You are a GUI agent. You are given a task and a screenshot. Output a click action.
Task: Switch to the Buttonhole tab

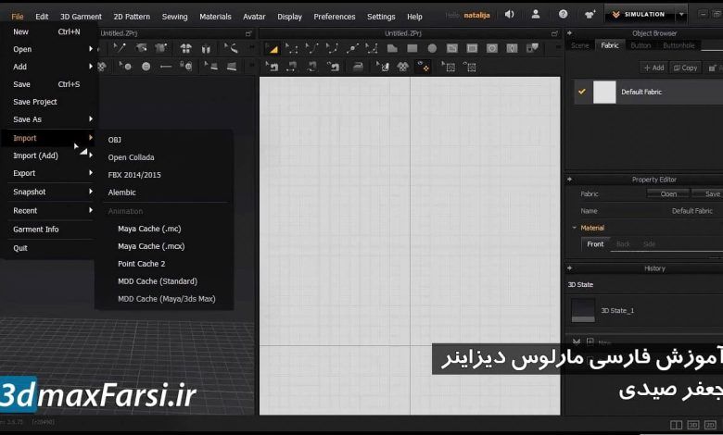679,45
